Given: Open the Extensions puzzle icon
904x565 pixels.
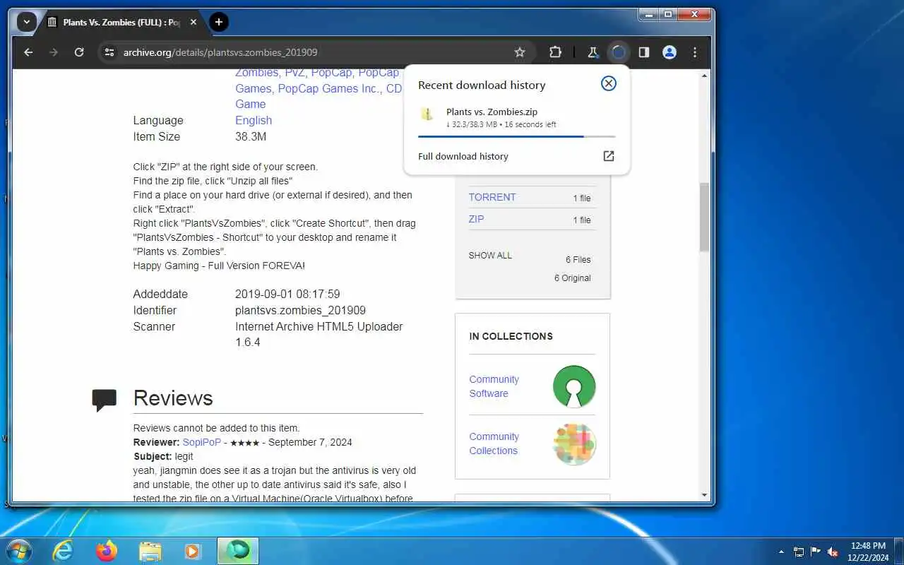Looking at the screenshot, I should coord(555,52).
